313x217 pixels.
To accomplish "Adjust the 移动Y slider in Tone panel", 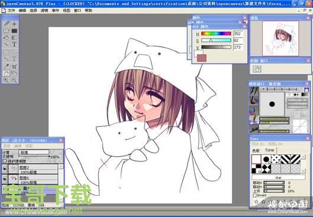I will [x=274, y=187].
